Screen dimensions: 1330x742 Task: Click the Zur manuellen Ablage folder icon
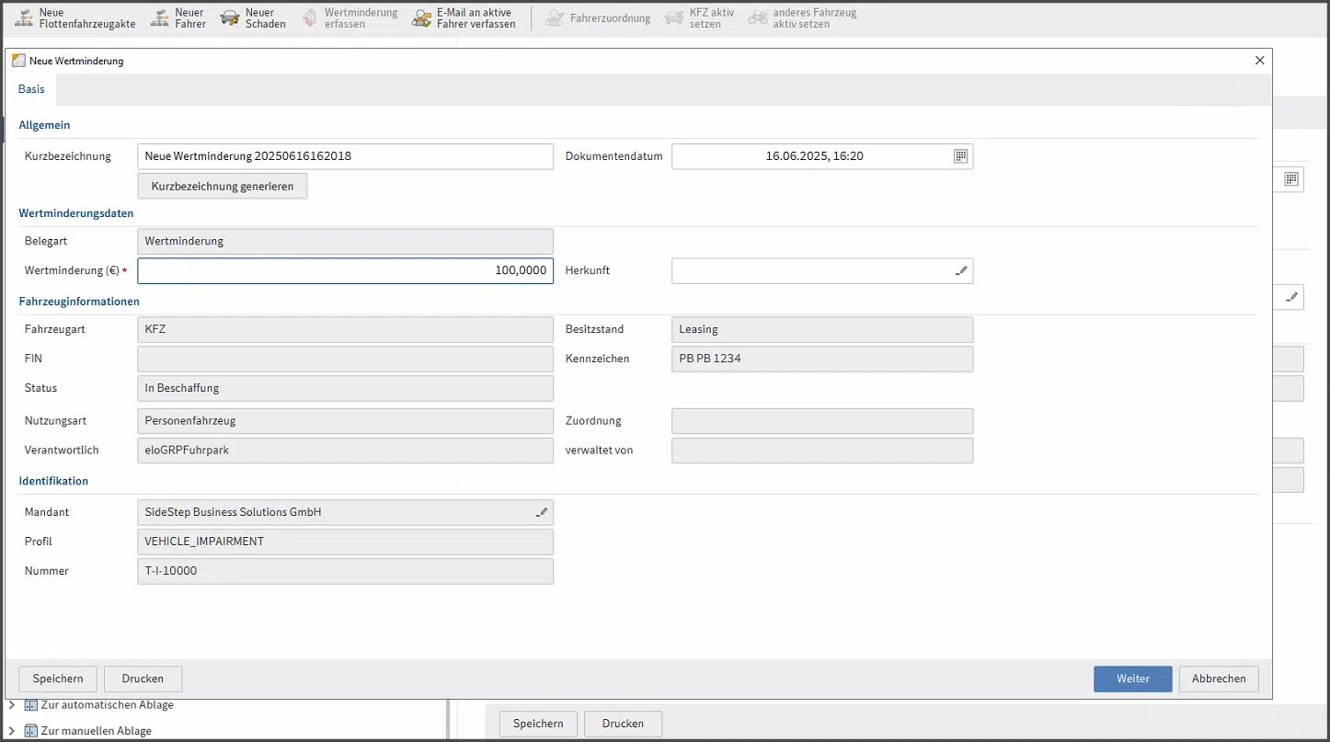[30, 731]
